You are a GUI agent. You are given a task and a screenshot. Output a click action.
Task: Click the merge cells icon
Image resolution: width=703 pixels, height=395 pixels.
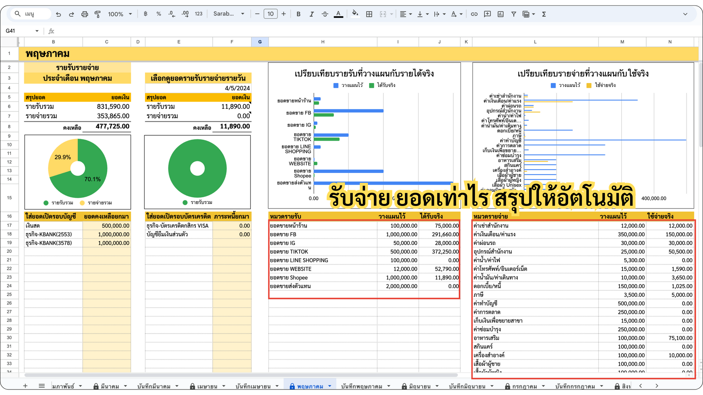[383, 14]
